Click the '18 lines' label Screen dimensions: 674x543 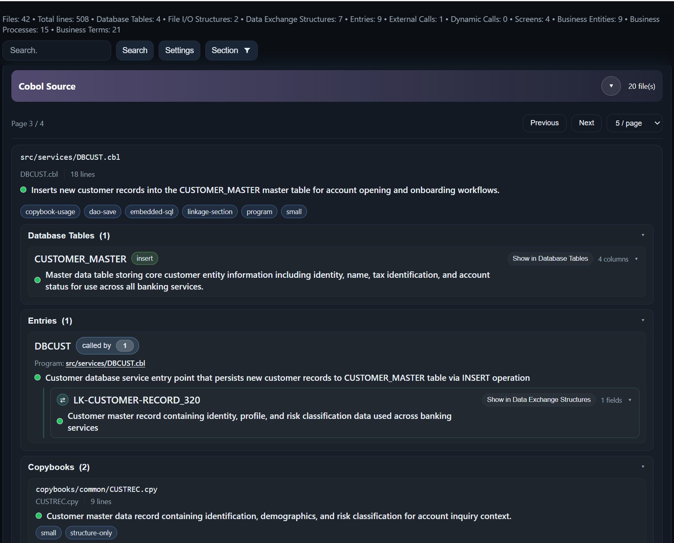coord(83,174)
